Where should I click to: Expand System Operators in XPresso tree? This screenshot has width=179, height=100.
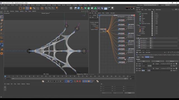coord(90,22)
